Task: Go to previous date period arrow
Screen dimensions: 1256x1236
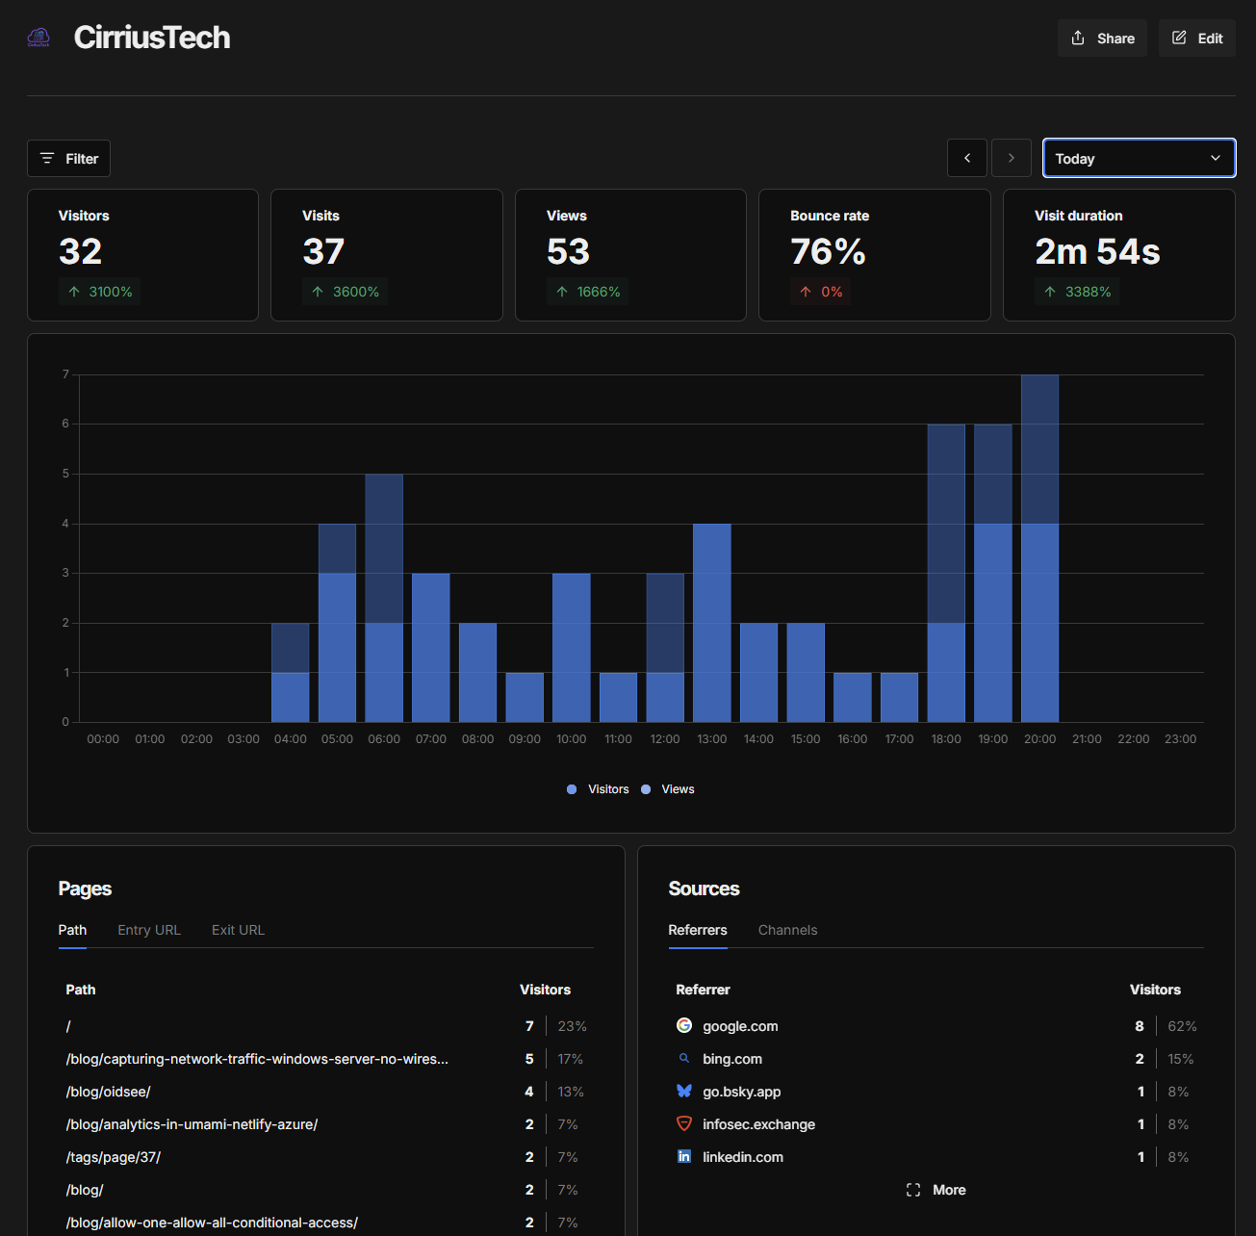Action: [x=967, y=158]
